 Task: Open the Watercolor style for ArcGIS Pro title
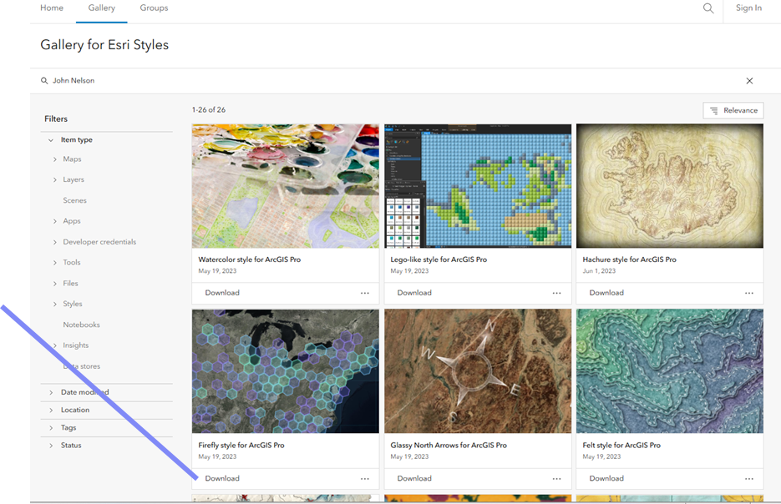(250, 260)
